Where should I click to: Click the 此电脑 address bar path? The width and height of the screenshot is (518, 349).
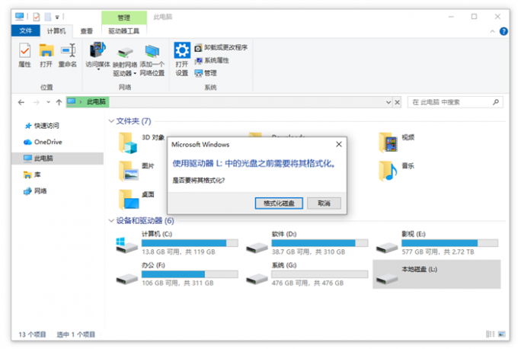pos(96,102)
